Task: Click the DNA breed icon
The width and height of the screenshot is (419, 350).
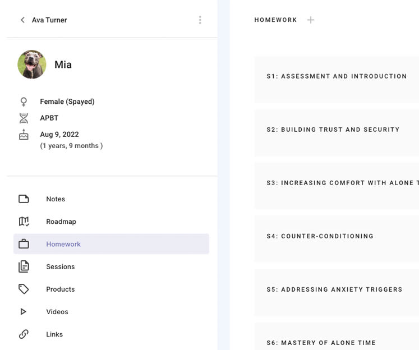Action: point(24,118)
